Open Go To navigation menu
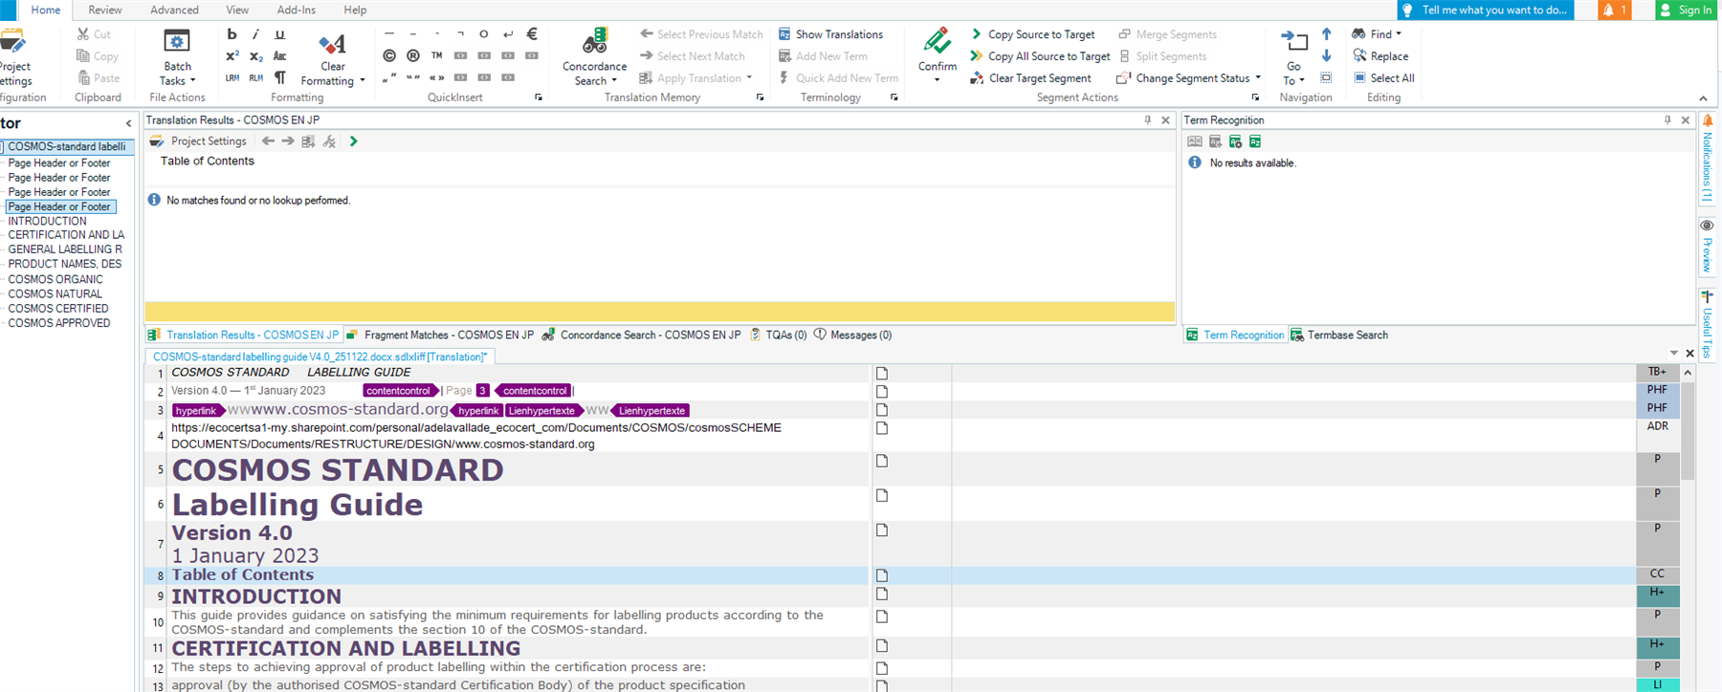Screen dimensions: 1722x692 [x=1293, y=57]
